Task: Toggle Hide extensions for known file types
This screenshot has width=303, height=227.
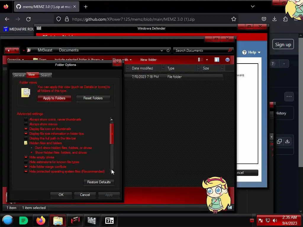Action: (x=26, y=162)
